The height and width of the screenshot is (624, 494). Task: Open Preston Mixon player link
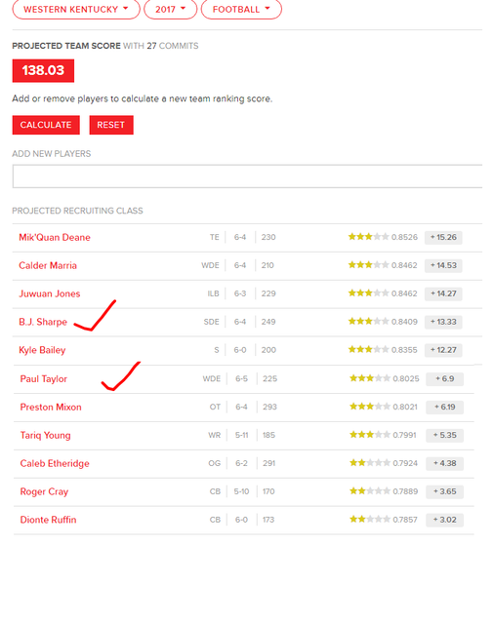click(51, 408)
